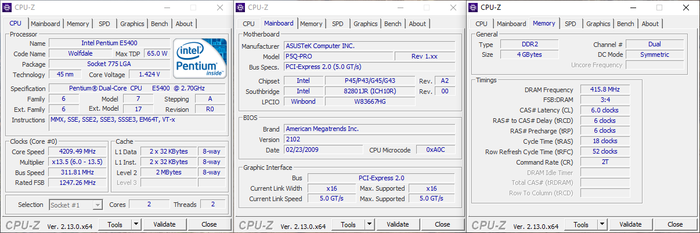The height and width of the screenshot is (233, 700).
Task: Click the x13.5 multiplier value
Action: [x=77, y=162]
